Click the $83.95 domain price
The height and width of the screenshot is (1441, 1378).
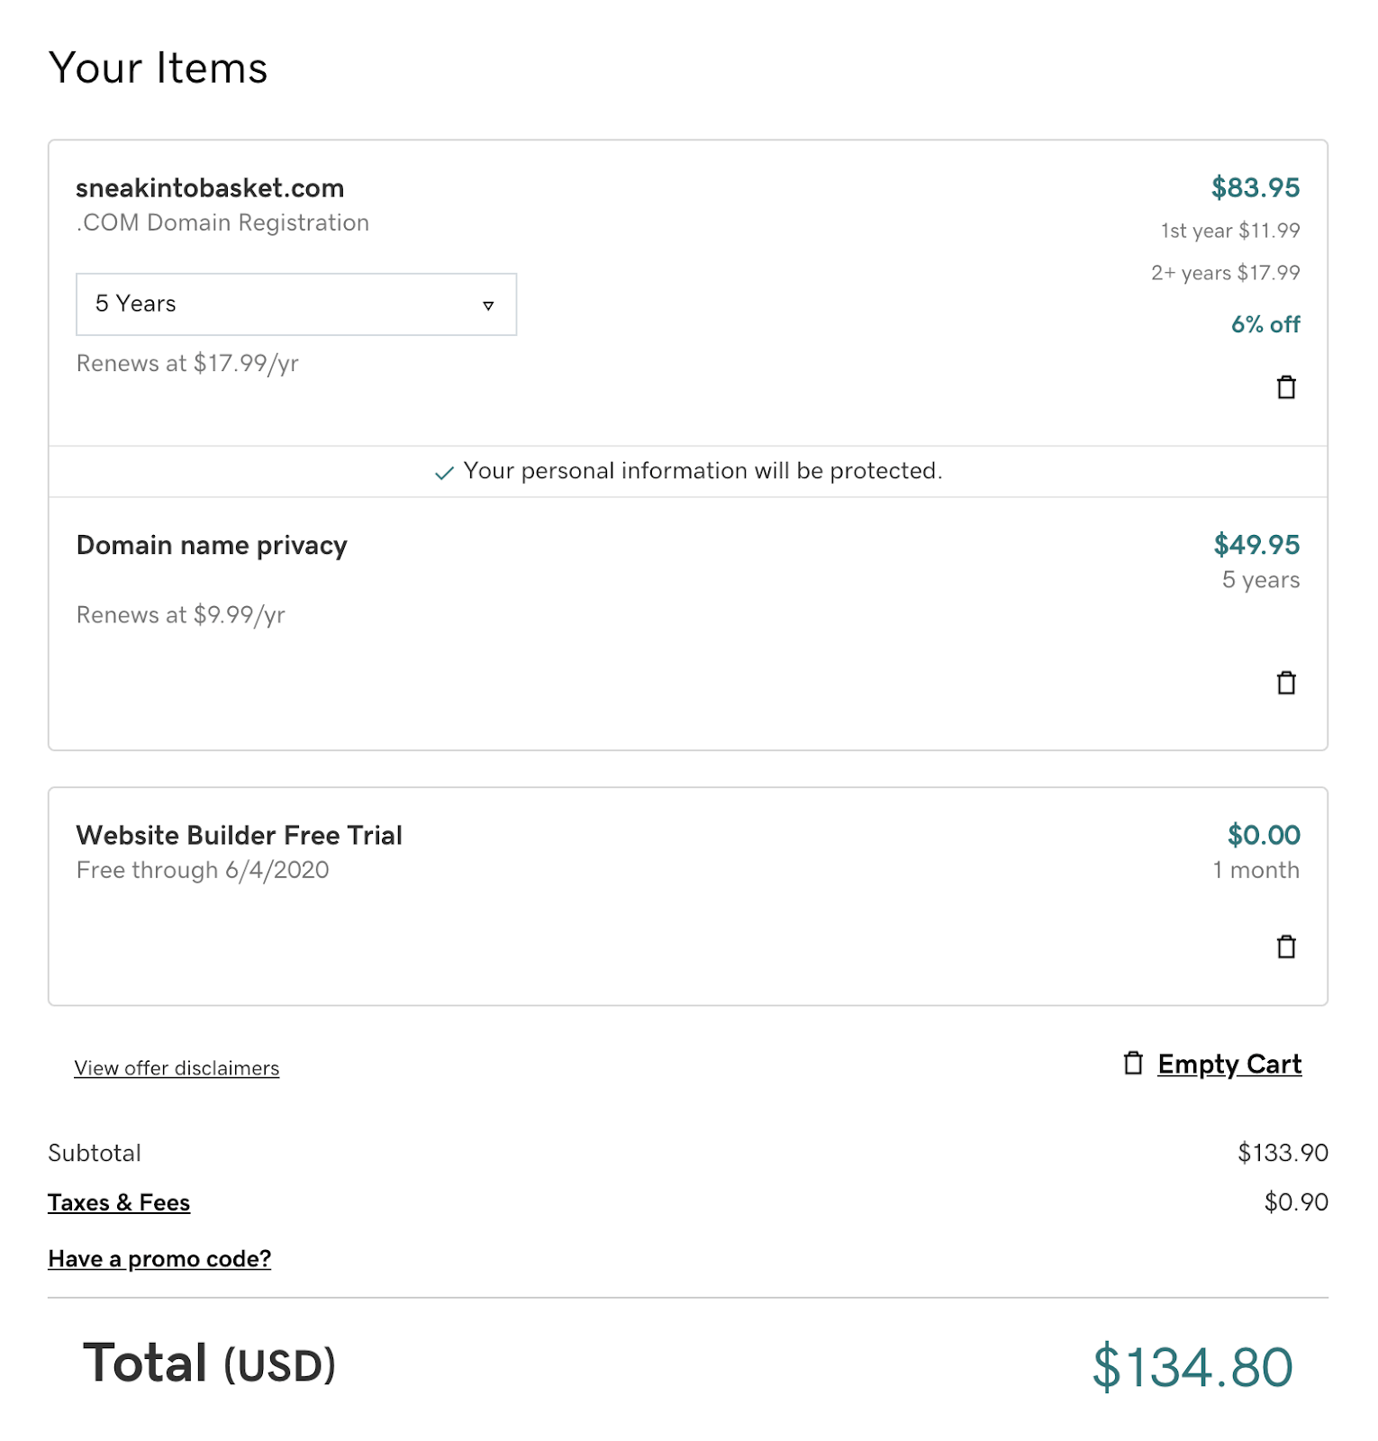tap(1256, 187)
